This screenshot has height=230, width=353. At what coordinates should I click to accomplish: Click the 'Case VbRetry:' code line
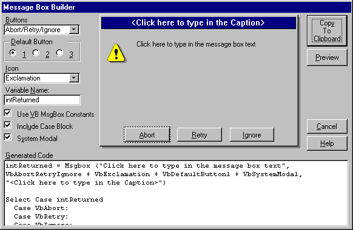(41, 217)
